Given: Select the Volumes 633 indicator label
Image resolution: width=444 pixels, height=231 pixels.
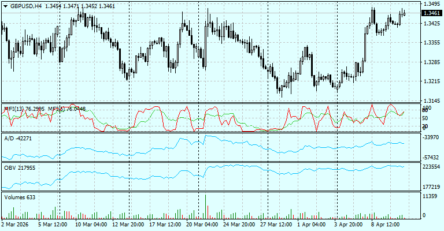Looking at the screenshot, I should click(x=20, y=198).
